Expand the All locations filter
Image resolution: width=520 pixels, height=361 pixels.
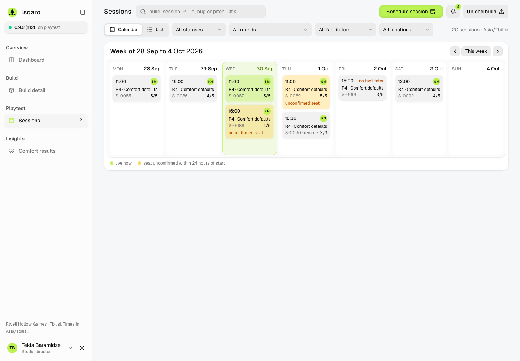(x=406, y=30)
